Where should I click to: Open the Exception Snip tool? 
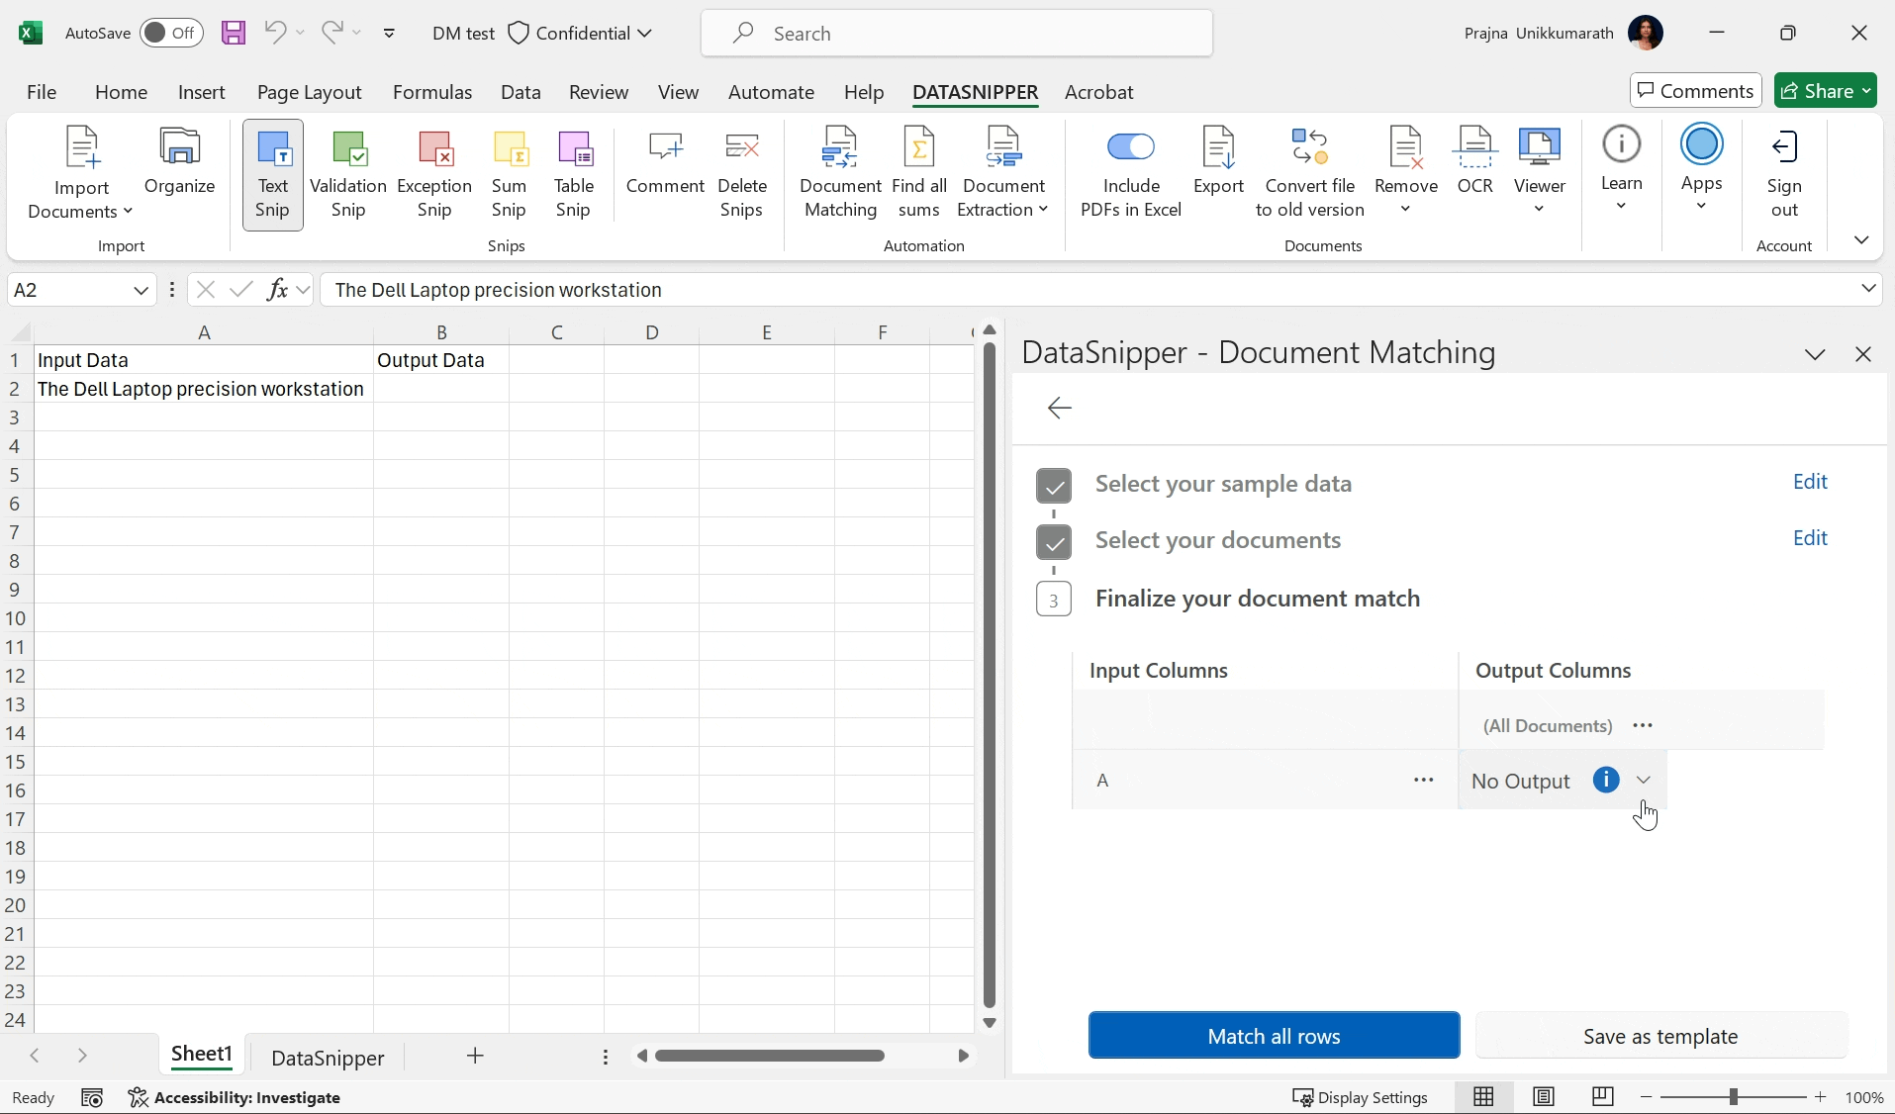click(434, 175)
